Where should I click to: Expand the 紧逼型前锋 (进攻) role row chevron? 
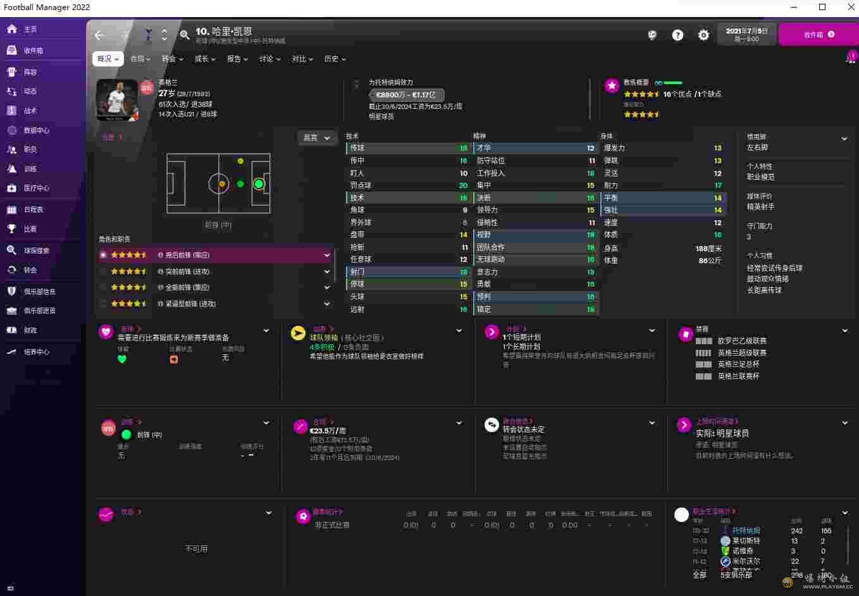click(327, 304)
